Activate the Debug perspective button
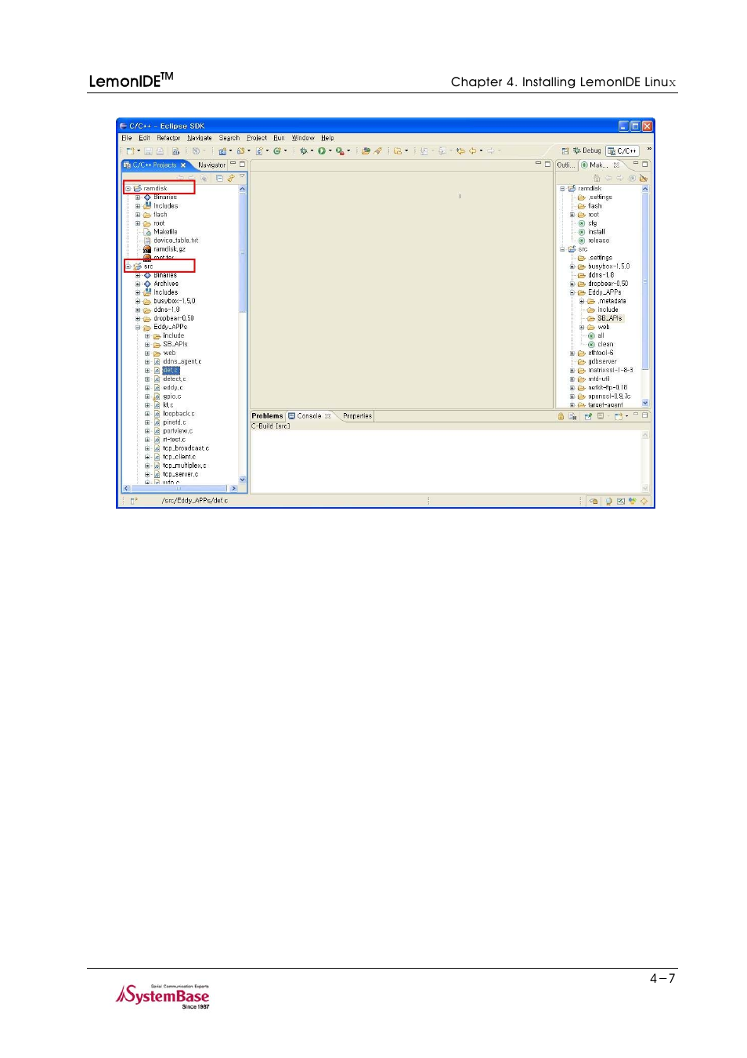The image size is (747, 1058). click(587, 150)
